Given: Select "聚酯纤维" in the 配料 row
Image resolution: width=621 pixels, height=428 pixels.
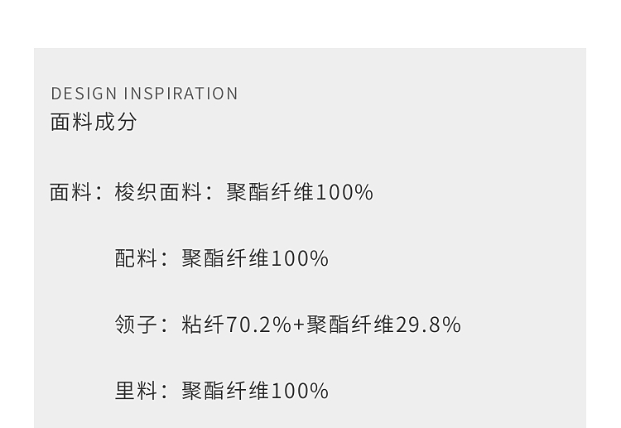Looking at the screenshot, I should click(225, 258).
